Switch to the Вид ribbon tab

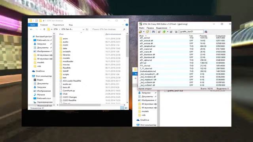click(71, 25)
